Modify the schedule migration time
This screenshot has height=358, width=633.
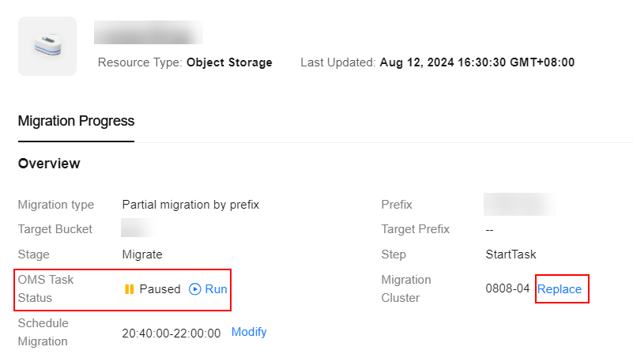click(x=249, y=332)
